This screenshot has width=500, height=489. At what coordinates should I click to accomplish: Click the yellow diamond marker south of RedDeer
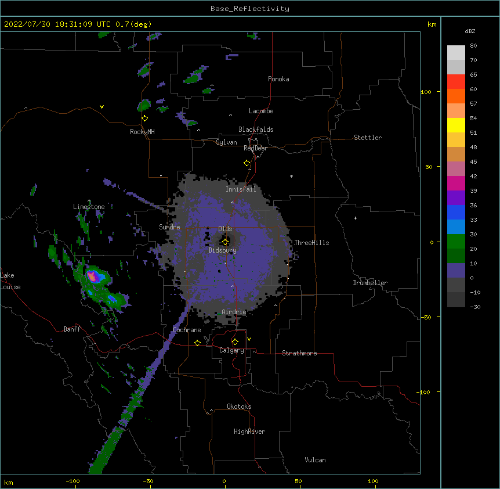(247, 163)
